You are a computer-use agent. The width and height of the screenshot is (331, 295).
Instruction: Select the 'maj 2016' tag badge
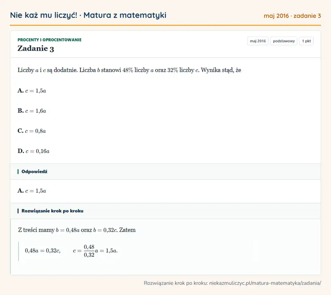coord(258,41)
